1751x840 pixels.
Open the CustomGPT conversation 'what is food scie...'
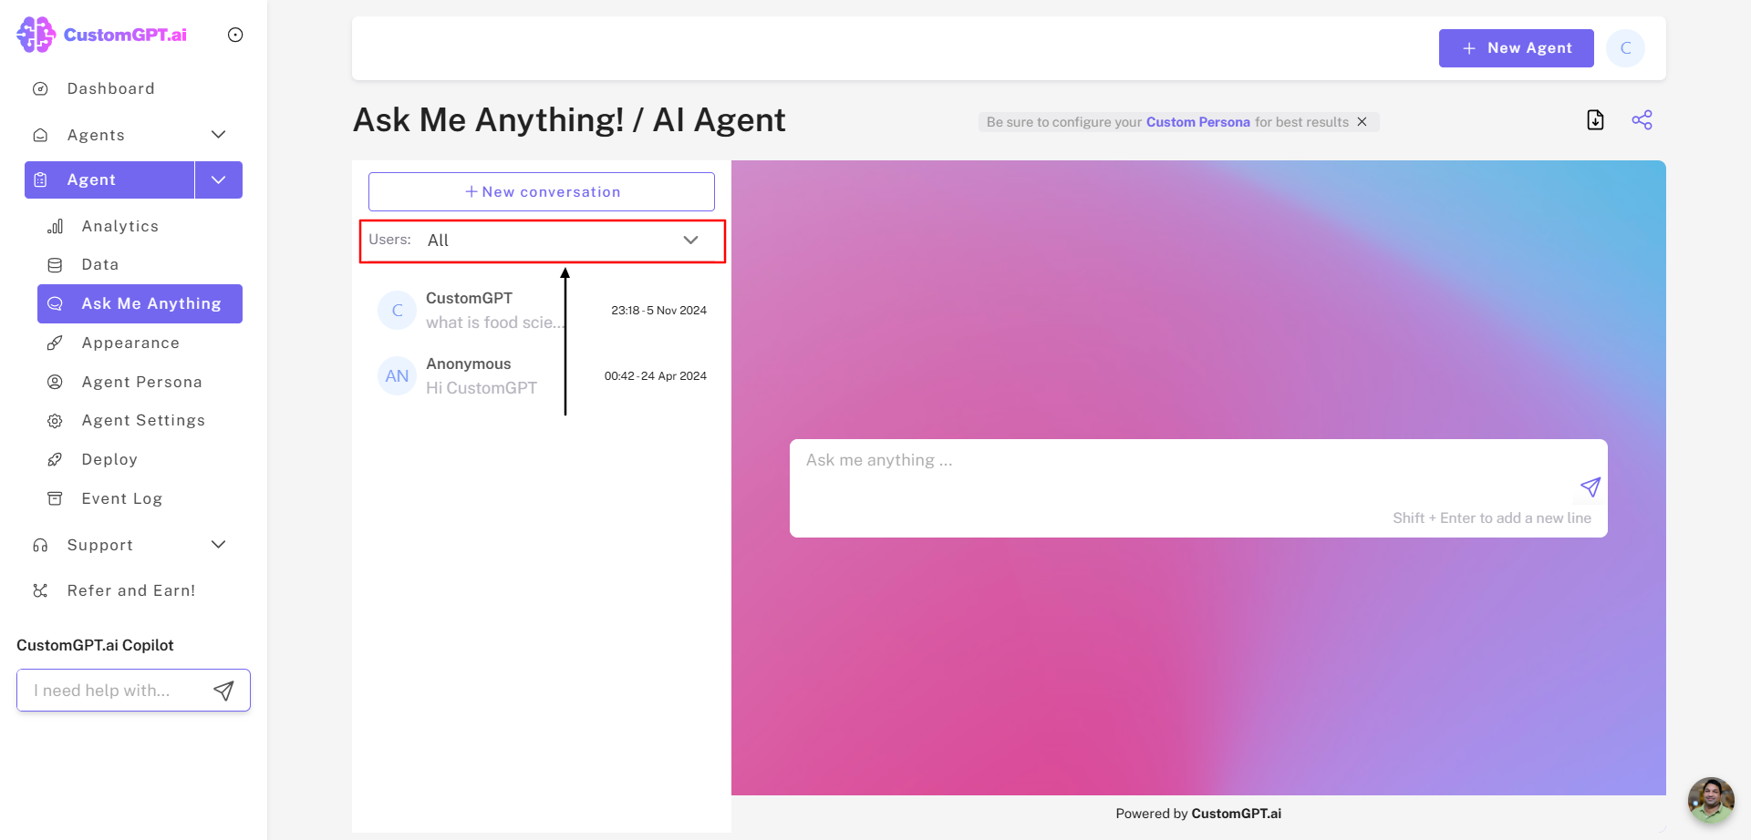pos(542,311)
